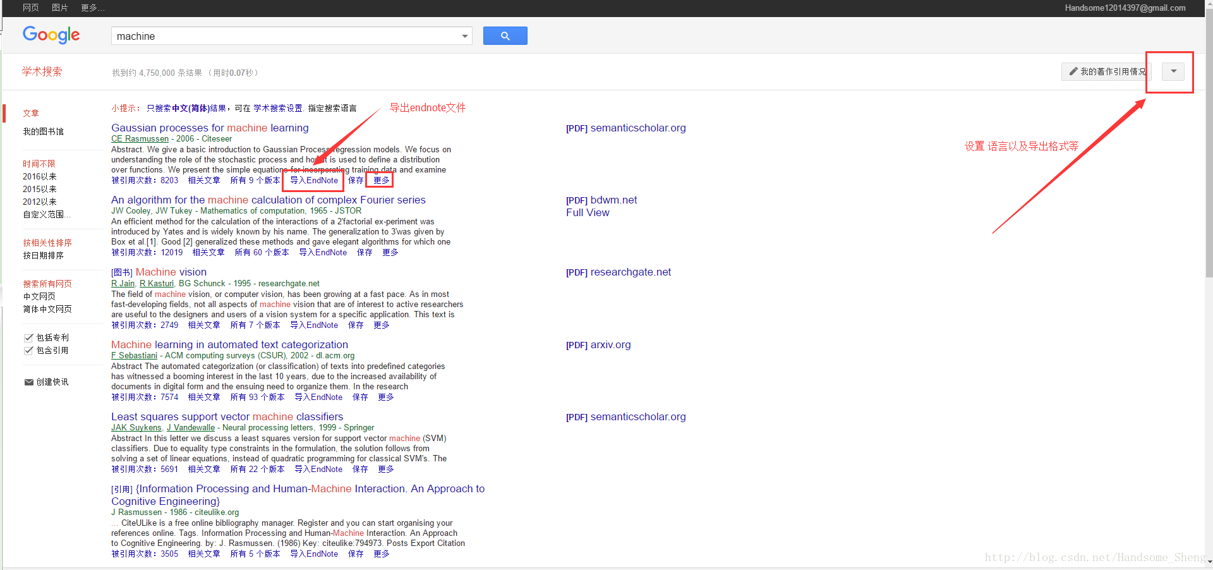The width and height of the screenshot is (1213, 570).
Task: Select 时间不限 time filter
Action: click(x=39, y=164)
